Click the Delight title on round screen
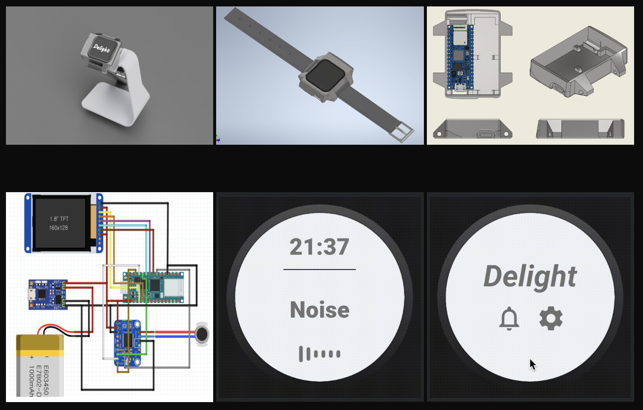Viewport: 643px width, 410px height. [x=530, y=276]
